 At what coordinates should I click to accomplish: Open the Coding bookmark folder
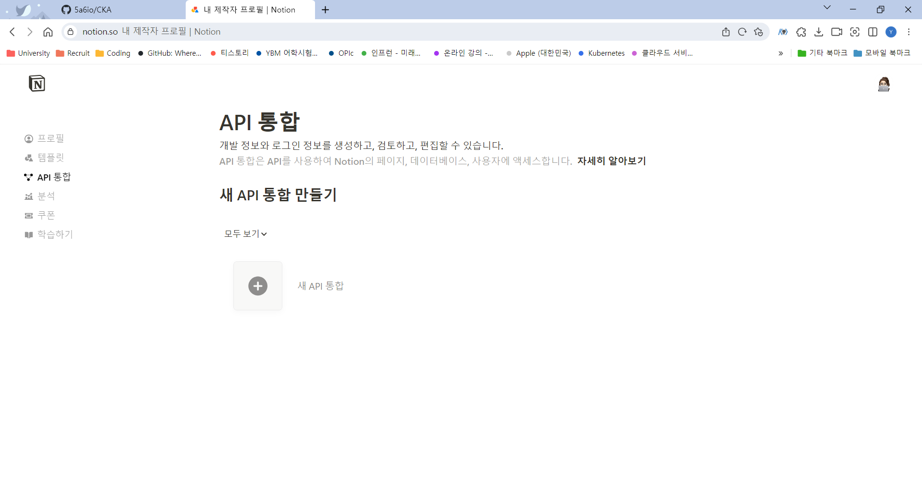[113, 53]
